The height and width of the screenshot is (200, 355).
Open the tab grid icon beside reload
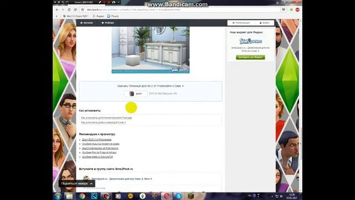75,10
